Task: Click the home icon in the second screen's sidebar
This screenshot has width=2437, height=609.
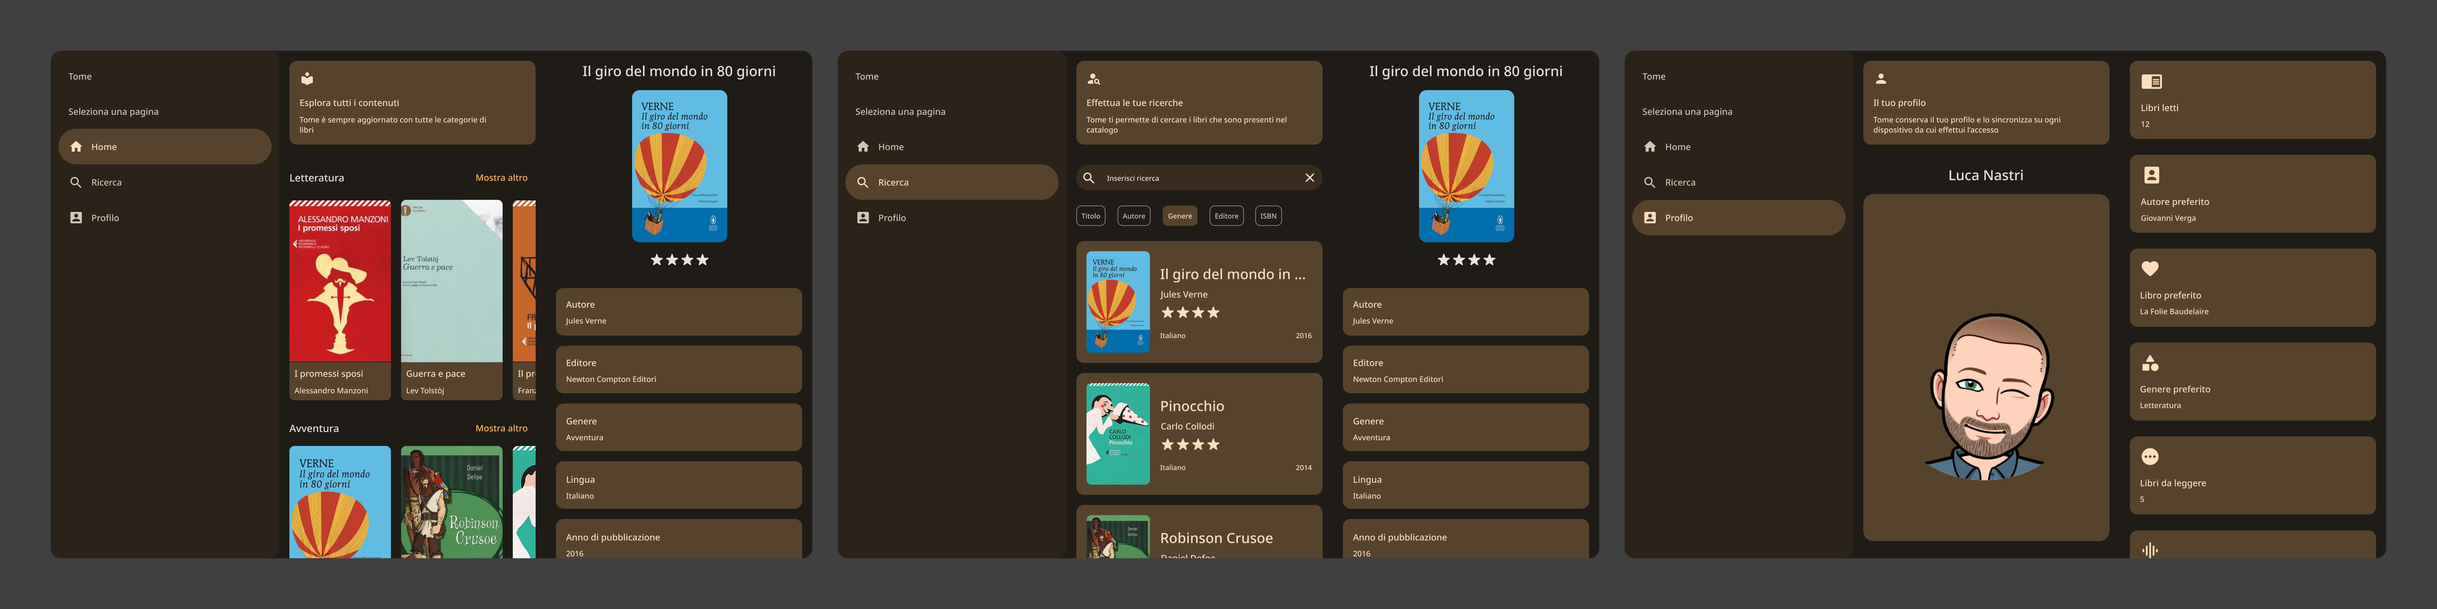Action: click(863, 147)
